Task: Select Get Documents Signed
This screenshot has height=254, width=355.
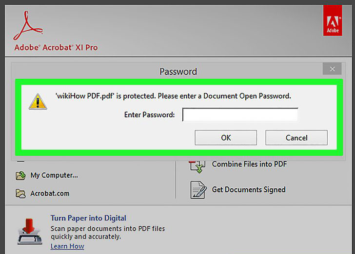Action: click(249, 190)
